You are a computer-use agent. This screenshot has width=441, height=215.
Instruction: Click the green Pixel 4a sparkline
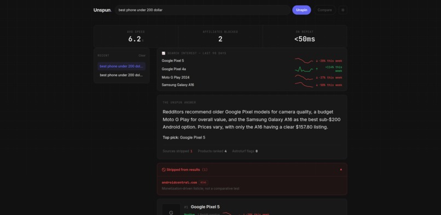[304, 69]
